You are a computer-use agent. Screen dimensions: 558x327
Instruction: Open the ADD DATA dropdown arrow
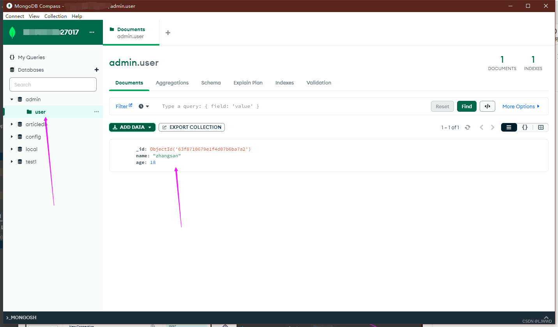click(150, 127)
